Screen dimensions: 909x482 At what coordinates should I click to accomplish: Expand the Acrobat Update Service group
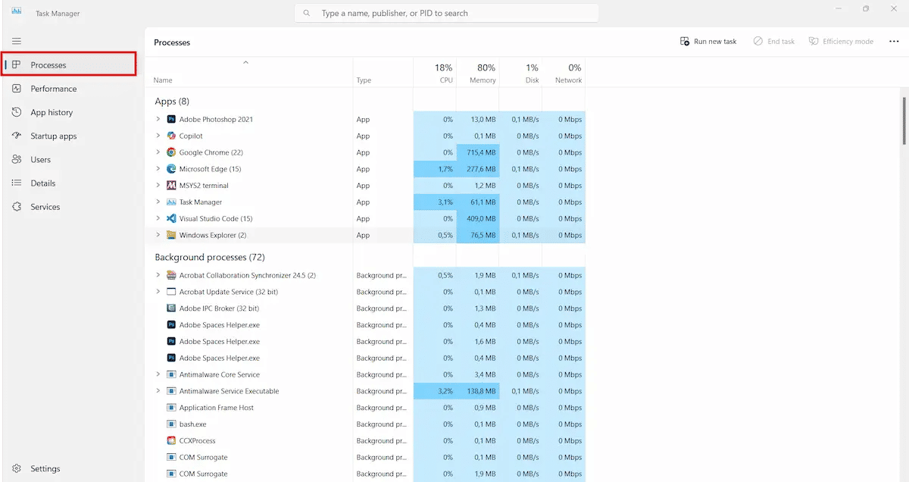coord(158,292)
